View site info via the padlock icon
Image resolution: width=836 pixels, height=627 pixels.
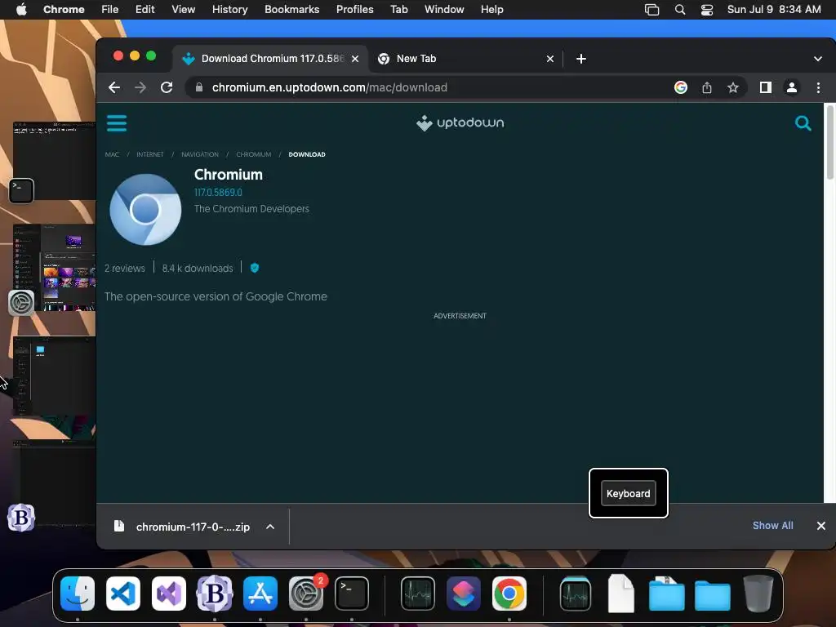point(199,87)
